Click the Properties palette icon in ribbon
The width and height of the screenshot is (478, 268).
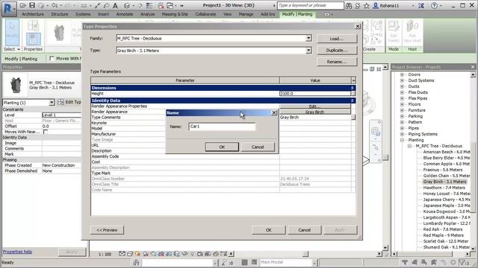click(x=33, y=39)
